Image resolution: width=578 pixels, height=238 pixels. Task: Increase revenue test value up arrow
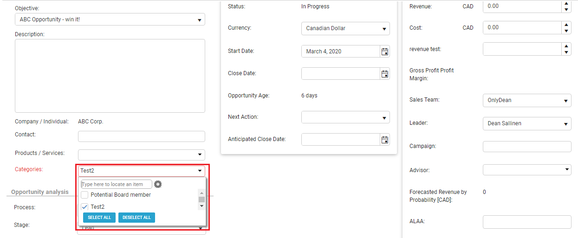pyautogui.click(x=566, y=46)
